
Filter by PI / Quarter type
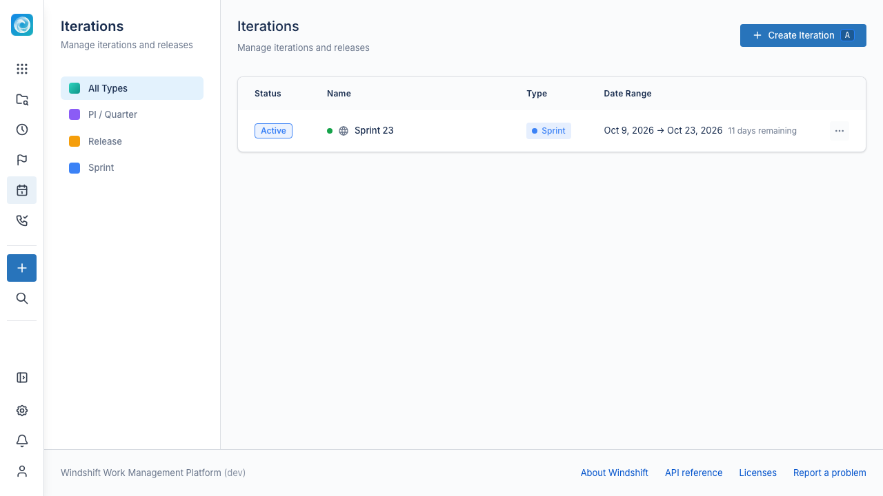click(x=132, y=114)
